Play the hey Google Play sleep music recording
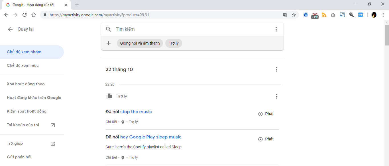 (266, 139)
